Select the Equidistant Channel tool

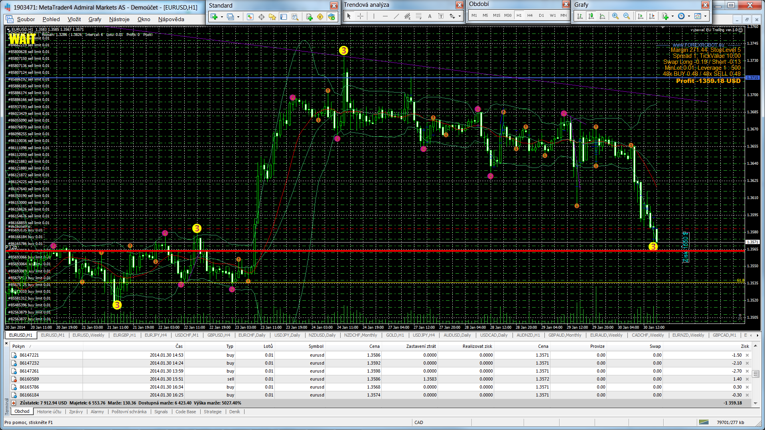pos(407,16)
